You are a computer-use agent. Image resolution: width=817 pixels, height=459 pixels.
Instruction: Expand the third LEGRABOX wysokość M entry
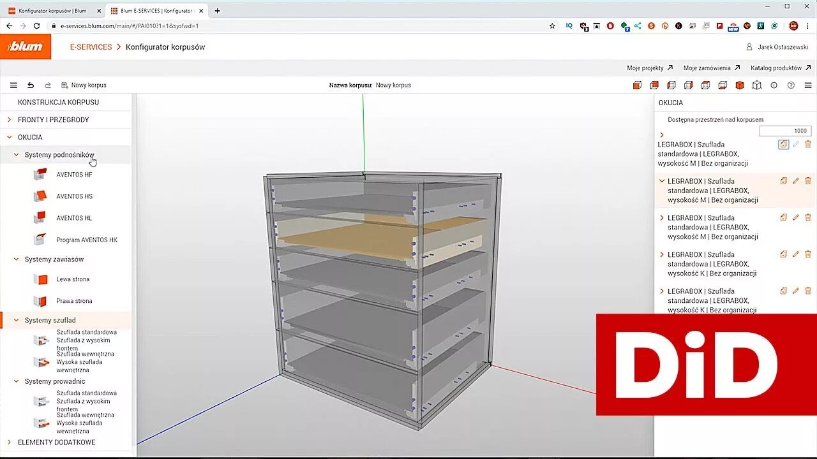click(x=662, y=217)
